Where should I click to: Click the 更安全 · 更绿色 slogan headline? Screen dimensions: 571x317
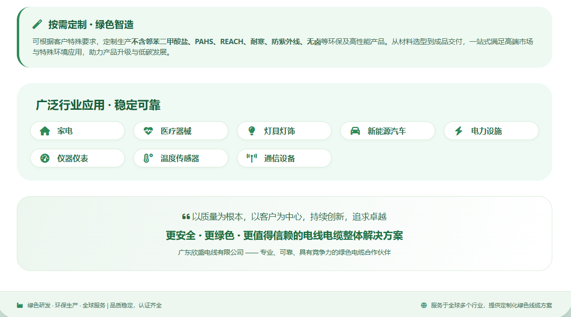coord(284,235)
